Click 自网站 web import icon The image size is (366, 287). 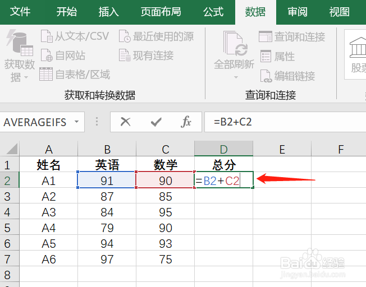(x=47, y=55)
